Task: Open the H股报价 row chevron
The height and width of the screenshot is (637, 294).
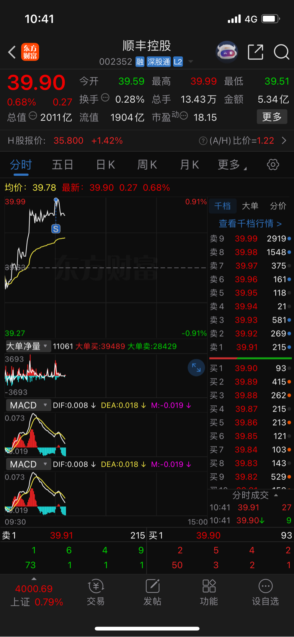Action: [x=284, y=141]
